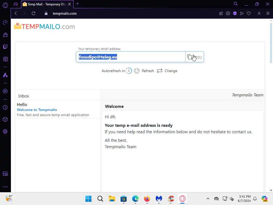Screen dimensions: 273x205
Task: Open Firefox from taskbar
Action: 147,199
